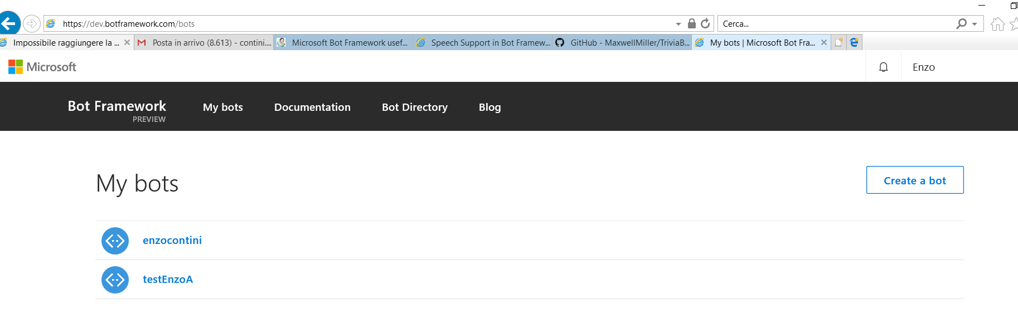Click the browser forward arrow button

coord(32,23)
